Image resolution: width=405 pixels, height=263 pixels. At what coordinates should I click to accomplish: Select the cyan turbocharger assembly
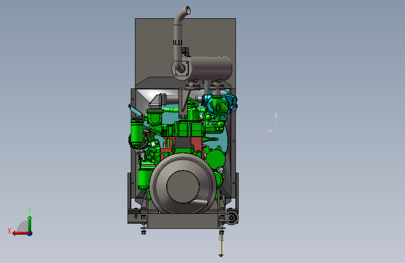pyautogui.click(x=222, y=103)
